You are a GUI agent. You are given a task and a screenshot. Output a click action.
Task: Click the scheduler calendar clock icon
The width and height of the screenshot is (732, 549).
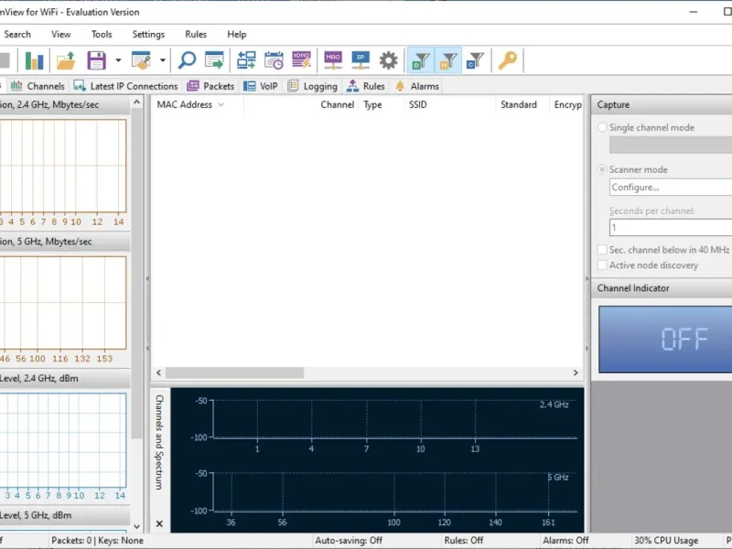274,61
